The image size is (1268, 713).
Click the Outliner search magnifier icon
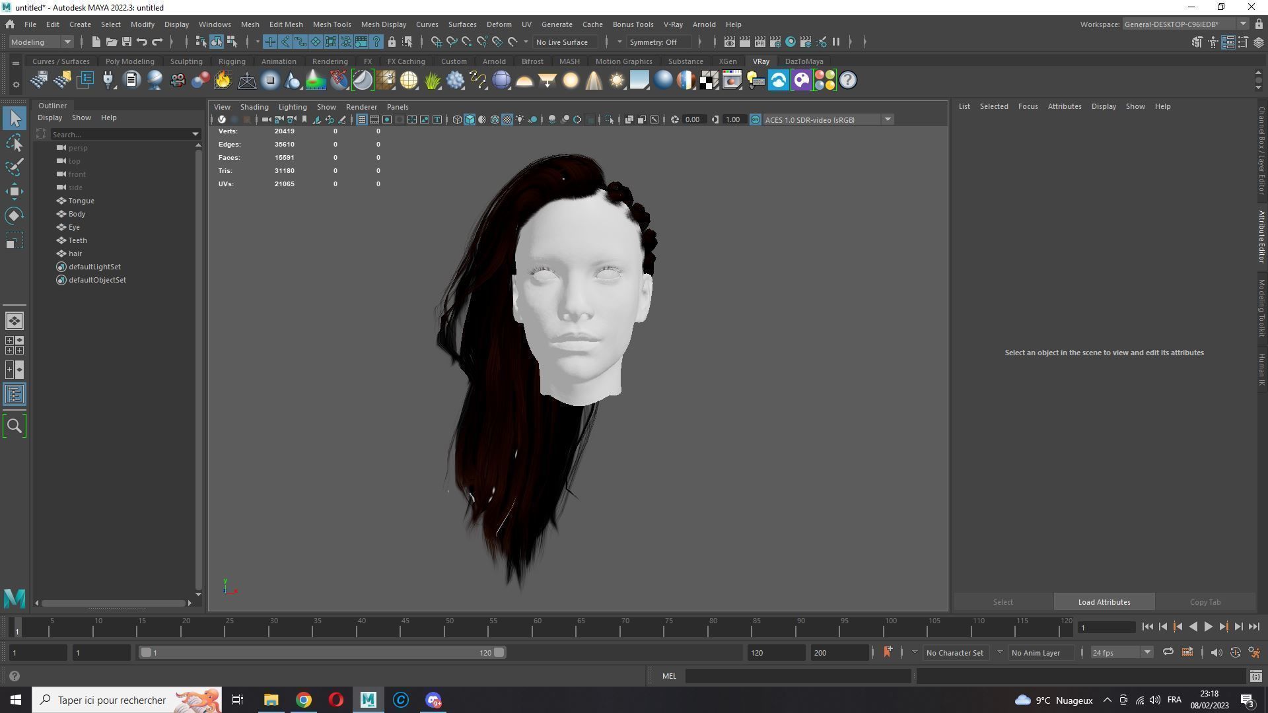[x=15, y=426]
